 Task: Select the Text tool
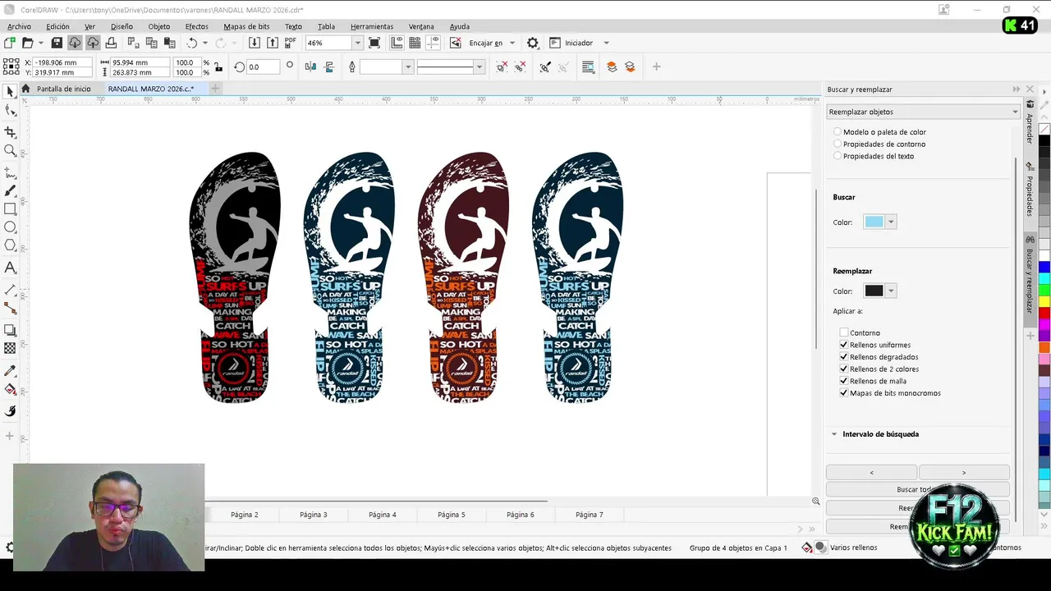click(10, 268)
